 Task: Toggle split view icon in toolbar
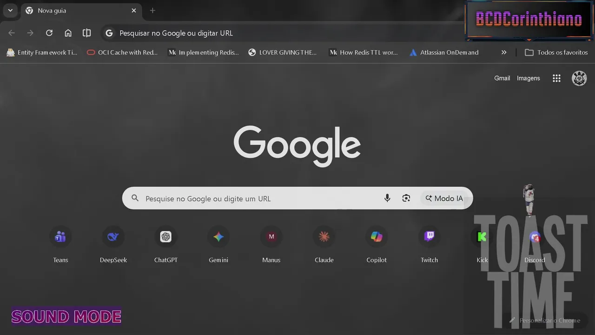click(x=86, y=33)
